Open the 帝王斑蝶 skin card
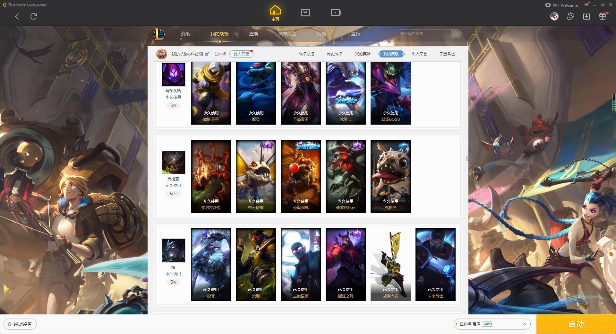The image size is (616, 334). tap(256, 176)
